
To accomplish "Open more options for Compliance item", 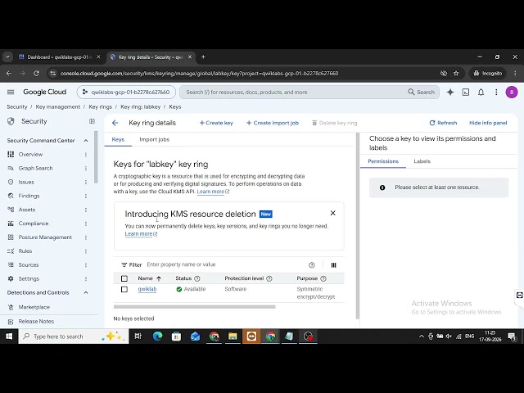I will coord(86,224).
